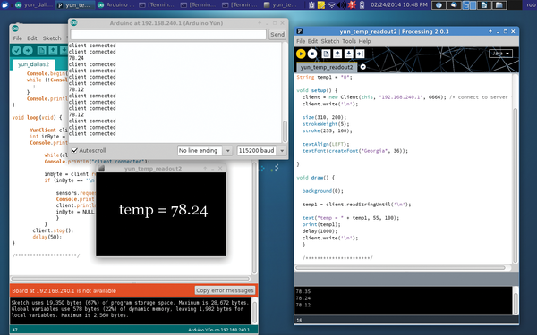This screenshot has width=537, height=335.
Task: Toggle the Autoscroll checkbox in serial monitor
Action: [74, 150]
